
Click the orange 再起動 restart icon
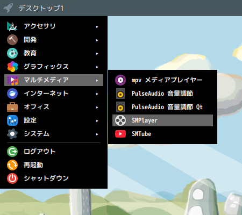tap(12, 165)
